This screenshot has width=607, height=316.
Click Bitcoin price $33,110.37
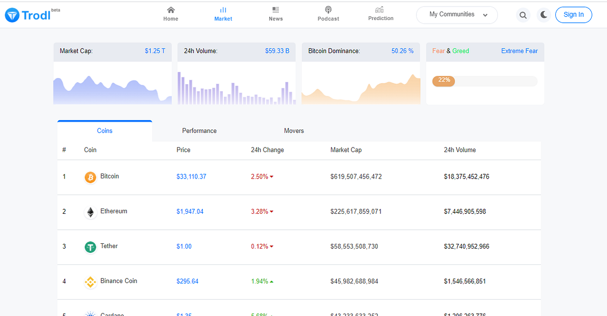[191, 176]
